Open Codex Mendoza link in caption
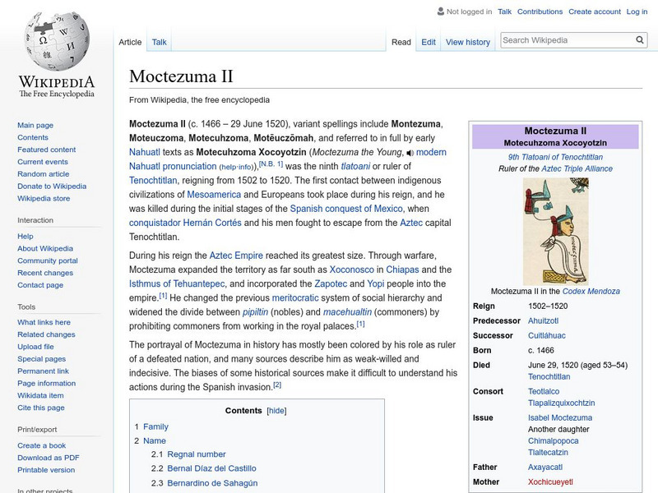The image size is (658, 493). tap(591, 292)
